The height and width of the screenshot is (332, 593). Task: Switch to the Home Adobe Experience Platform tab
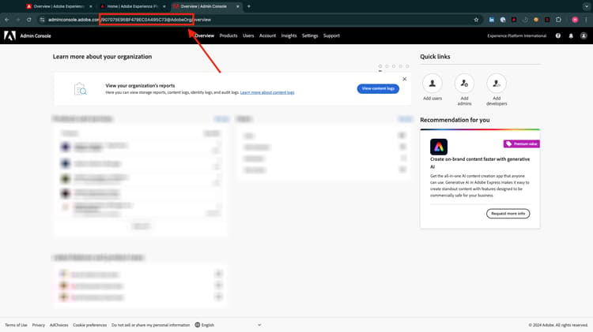coord(130,6)
